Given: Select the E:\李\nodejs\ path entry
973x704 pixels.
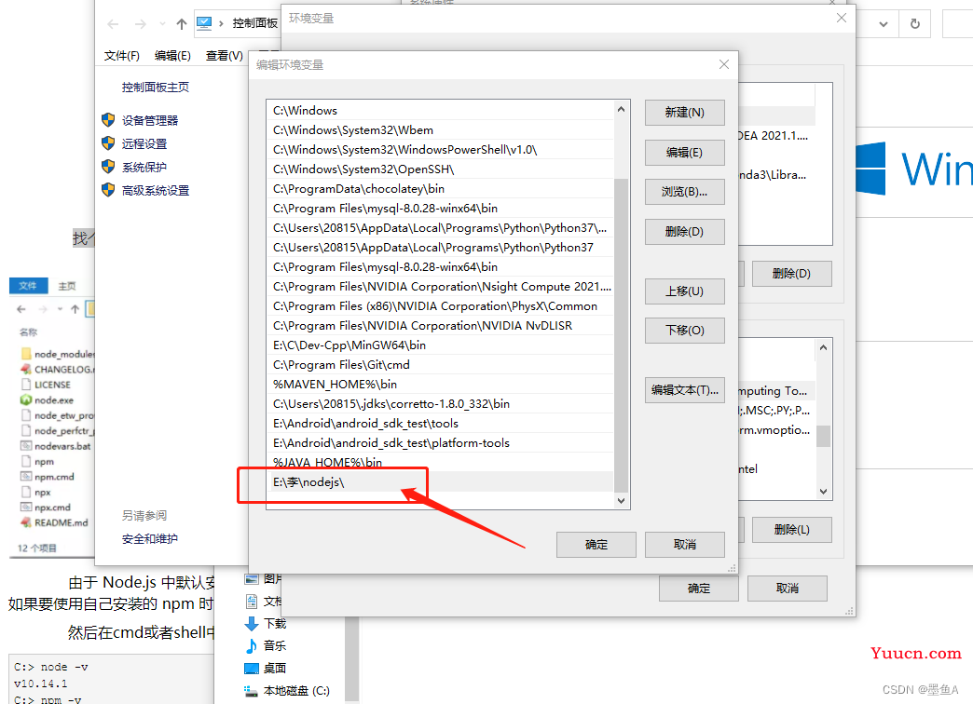Looking at the screenshot, I should pyautogui.click(x=440, y=482).
